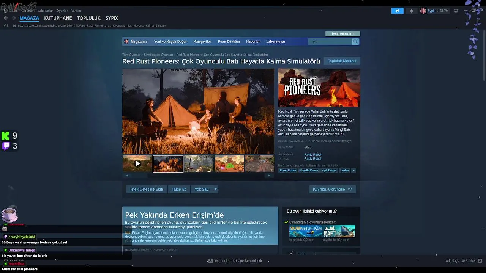This screenshot has height=273, width=486.
Task: Select the campfire tent screenshot thumbnail
Action: (x=168, y=164)
